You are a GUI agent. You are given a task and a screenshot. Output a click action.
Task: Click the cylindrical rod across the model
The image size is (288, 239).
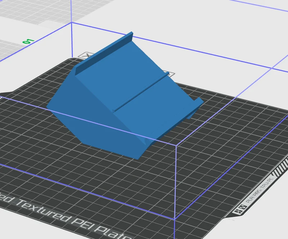(140, 92)
